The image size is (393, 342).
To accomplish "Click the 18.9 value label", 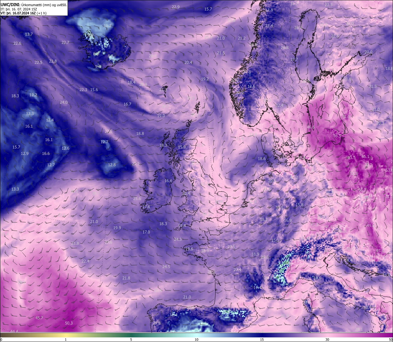I will point(255,254).
